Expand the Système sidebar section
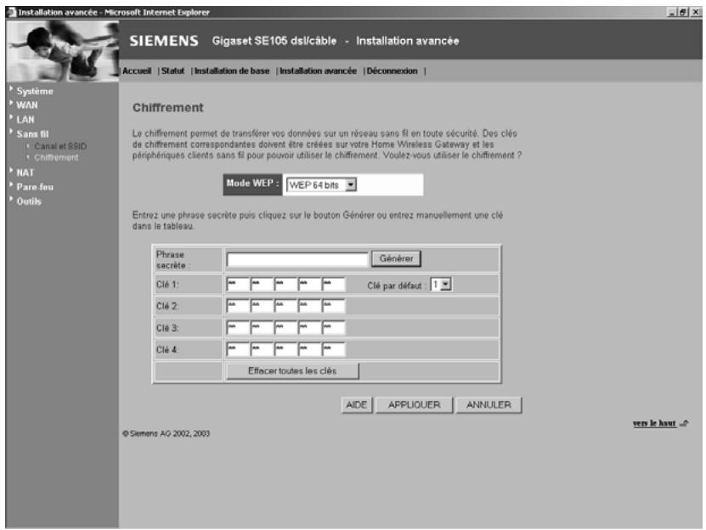 [35, 91]
